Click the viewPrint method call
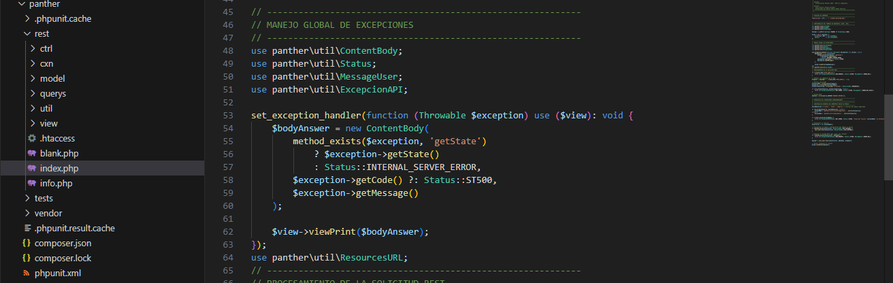The height and width of the screenshot is (283, 893). point(332,232)
